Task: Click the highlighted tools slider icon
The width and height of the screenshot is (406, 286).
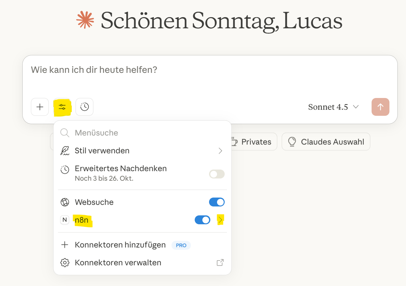Action: click(62, 107)
